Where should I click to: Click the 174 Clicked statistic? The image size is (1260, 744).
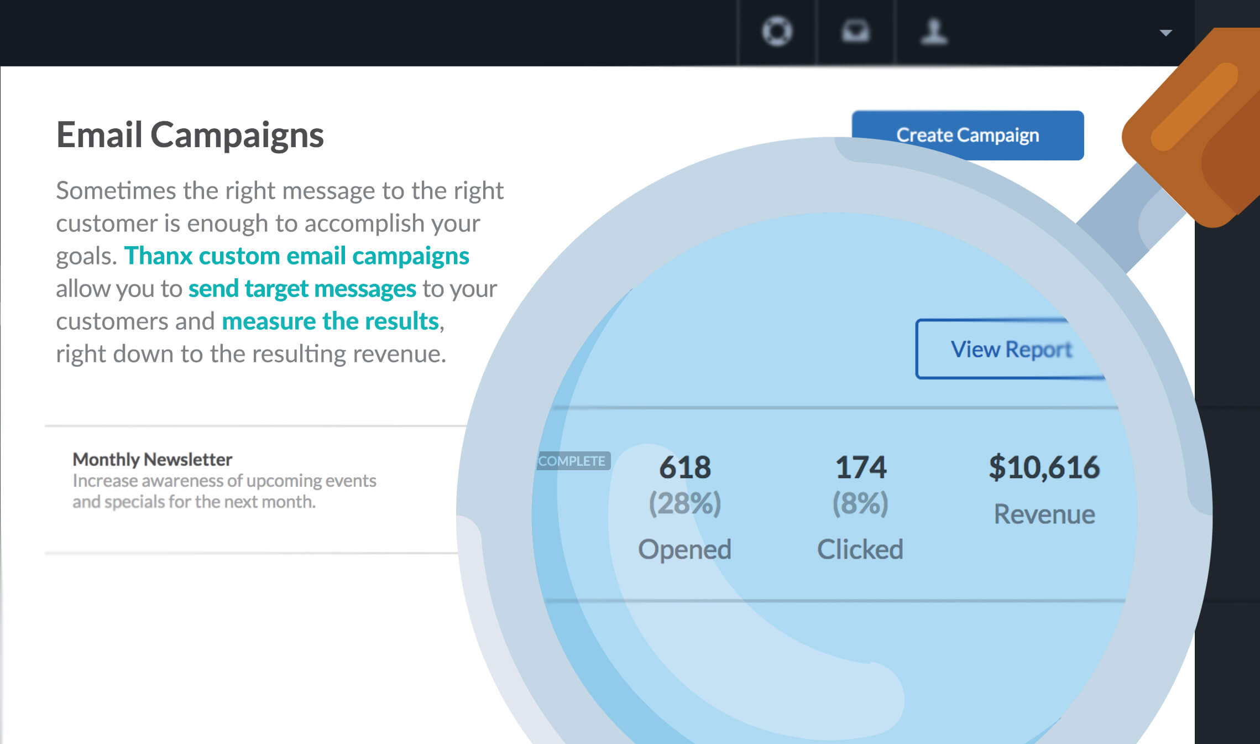pos(860,466)
